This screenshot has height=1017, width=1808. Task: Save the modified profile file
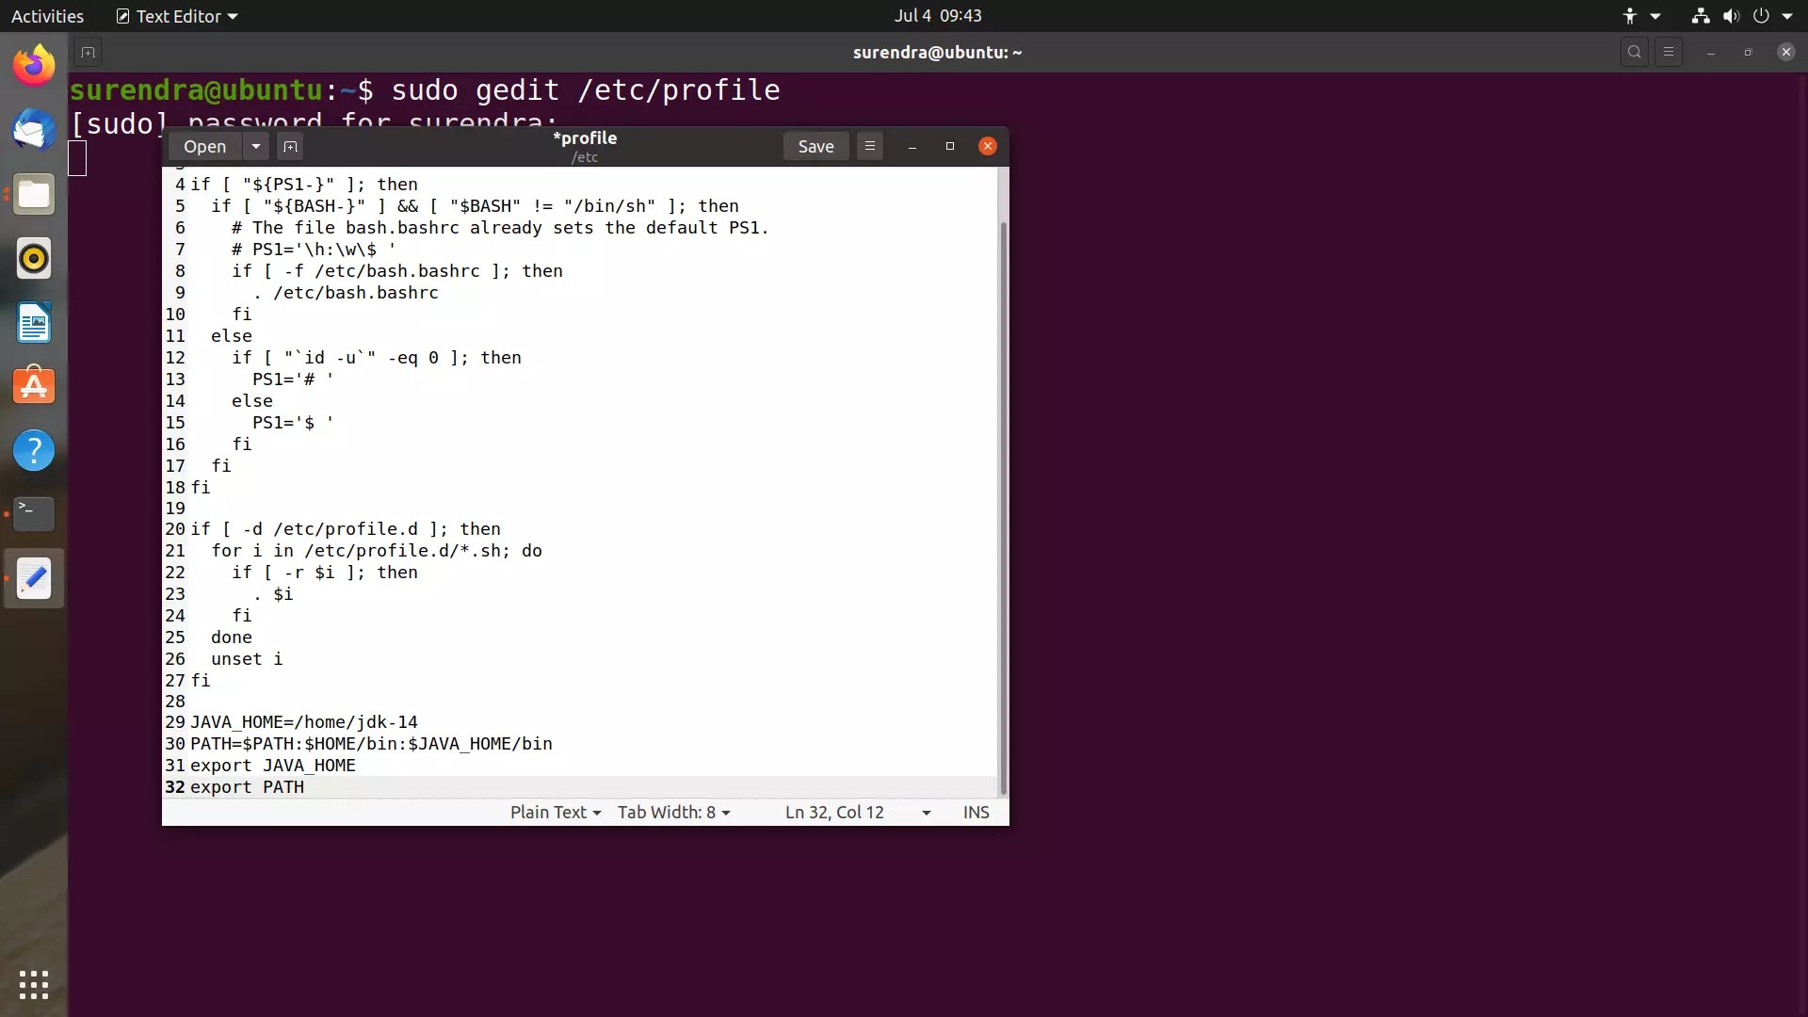(x=815, y=146)
